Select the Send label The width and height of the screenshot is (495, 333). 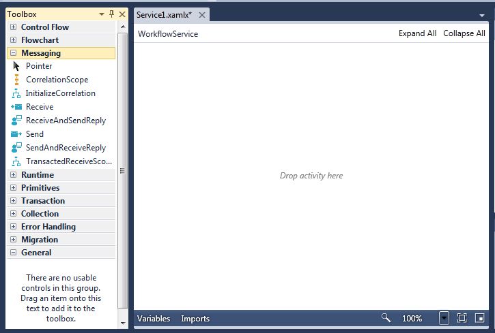[x=35, y=134]
